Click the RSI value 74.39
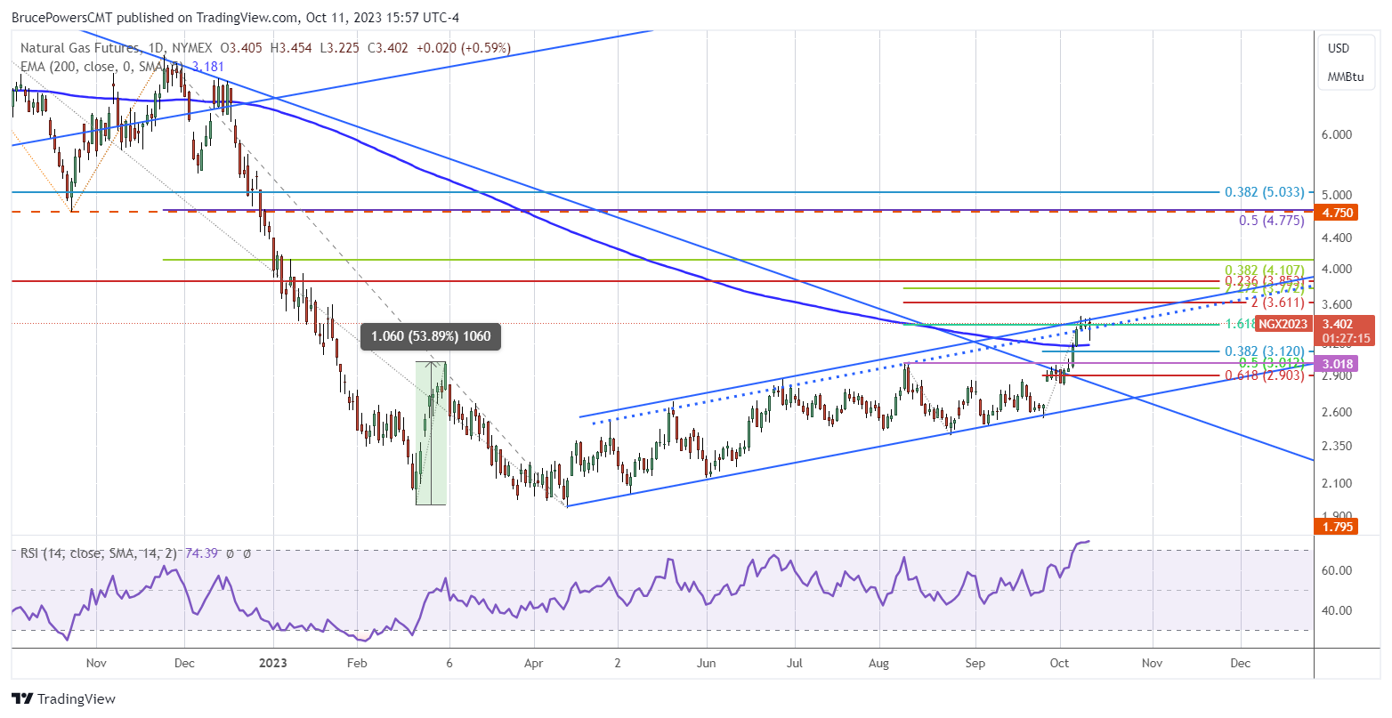This screenshot has height=718, width=1392. point(201,553)
